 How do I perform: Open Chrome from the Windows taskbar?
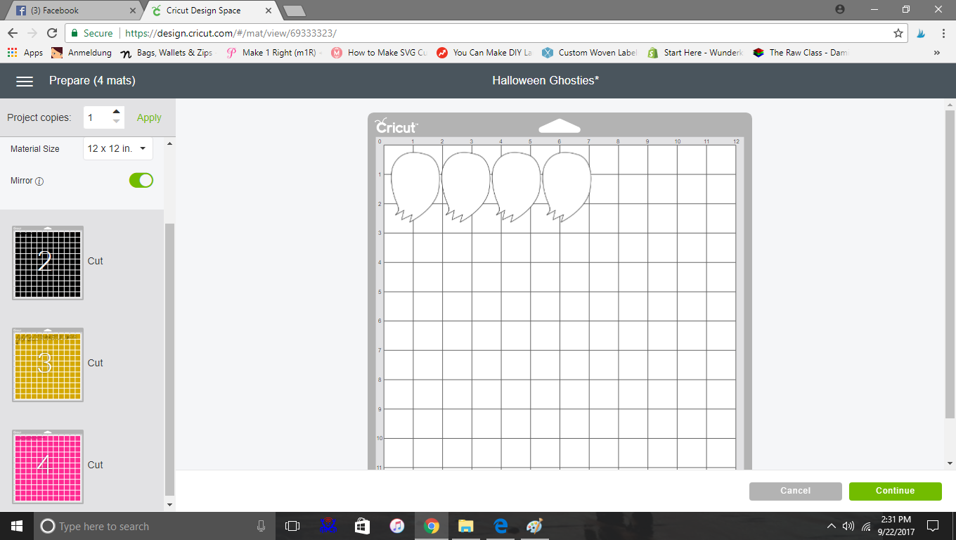click(431, 526)
